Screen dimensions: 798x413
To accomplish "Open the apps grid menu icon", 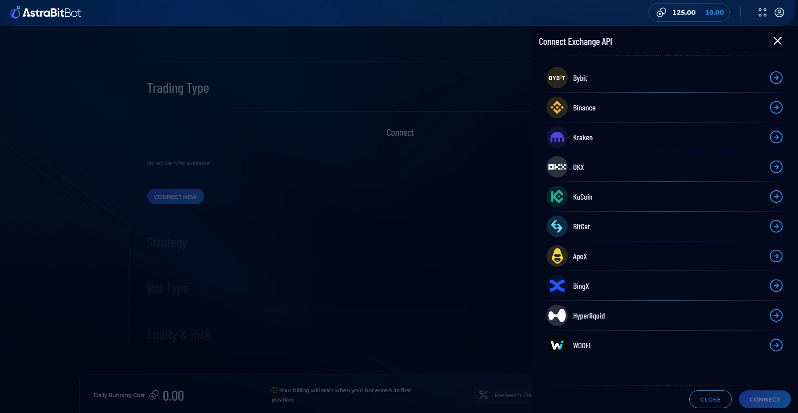I will coord(763,12).
